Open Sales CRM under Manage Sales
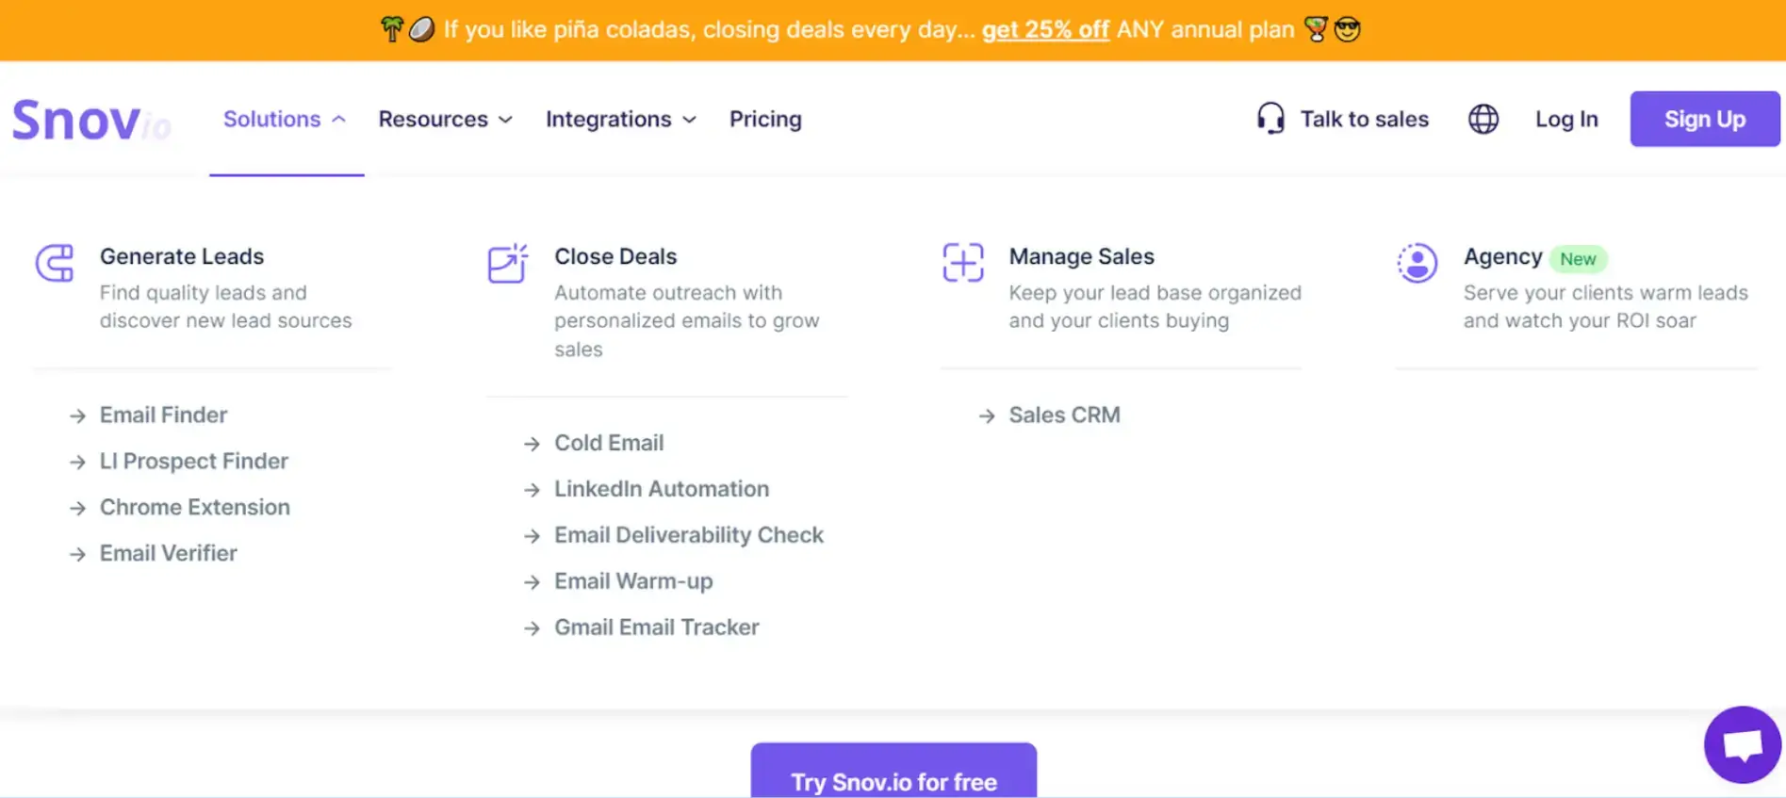 tap(1064, 415)
